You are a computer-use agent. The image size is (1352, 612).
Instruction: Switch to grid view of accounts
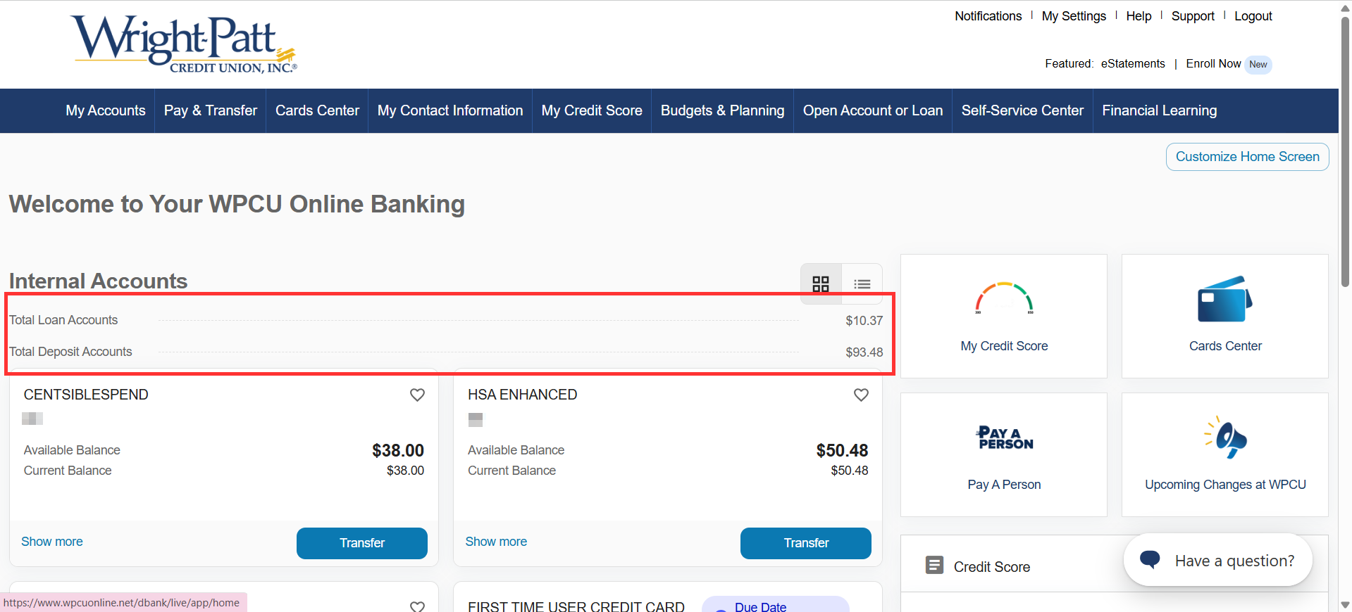[x=821, y=283]
